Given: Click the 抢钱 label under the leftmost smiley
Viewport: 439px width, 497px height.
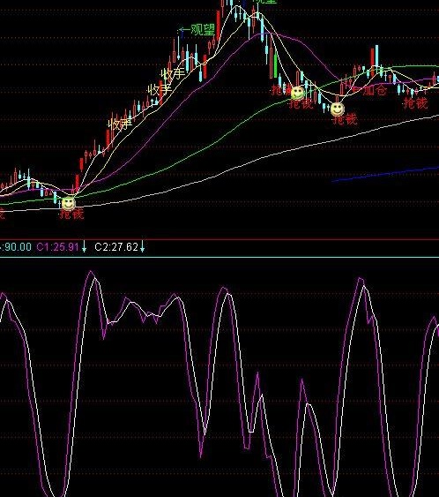Looking at the screenshot, I should [x=72, y=215].
